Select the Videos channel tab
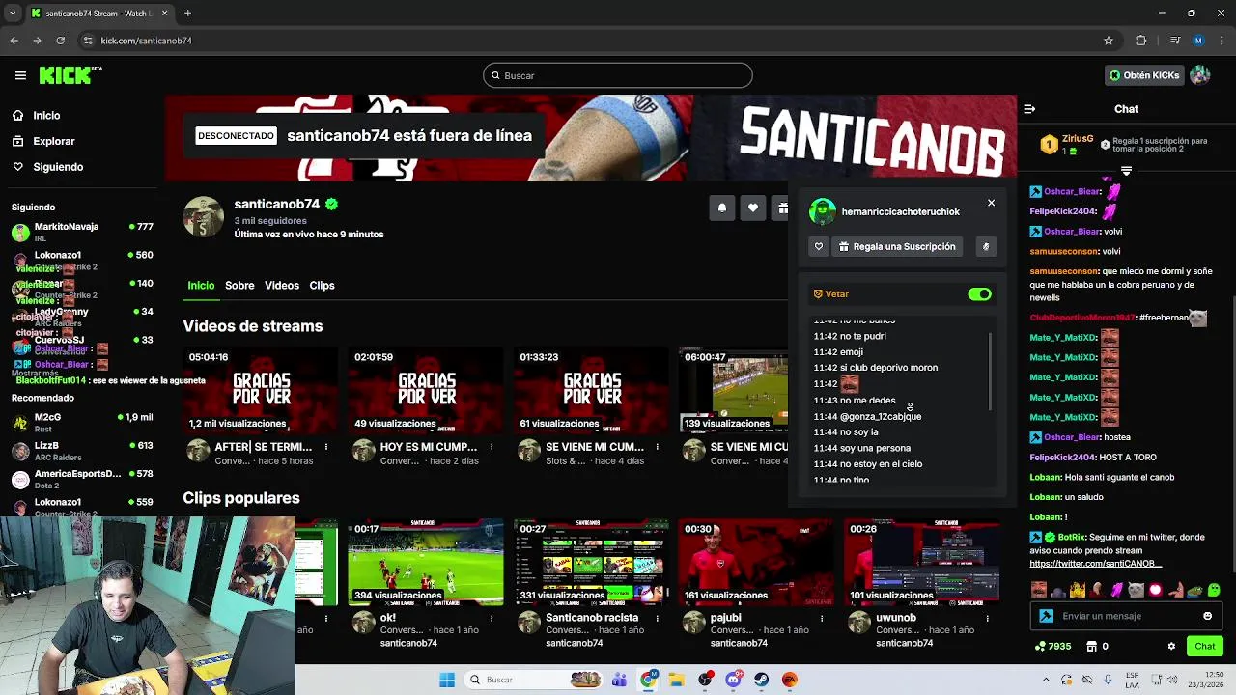 click(x=282, y=286)
